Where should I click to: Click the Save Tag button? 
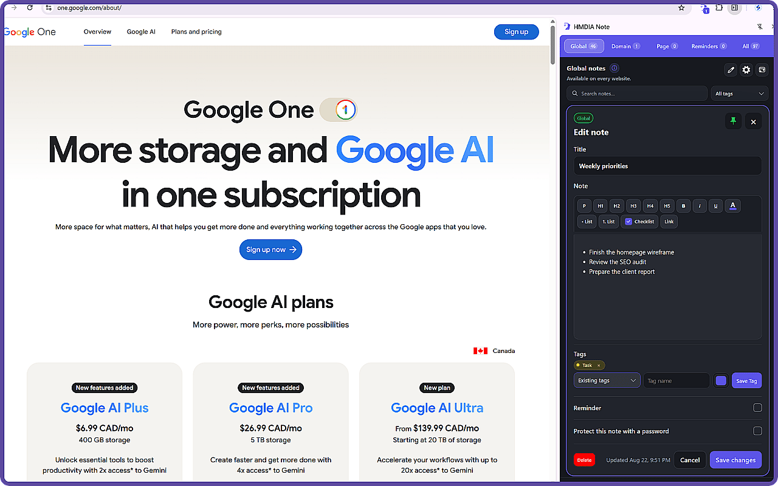pos(746,381)
